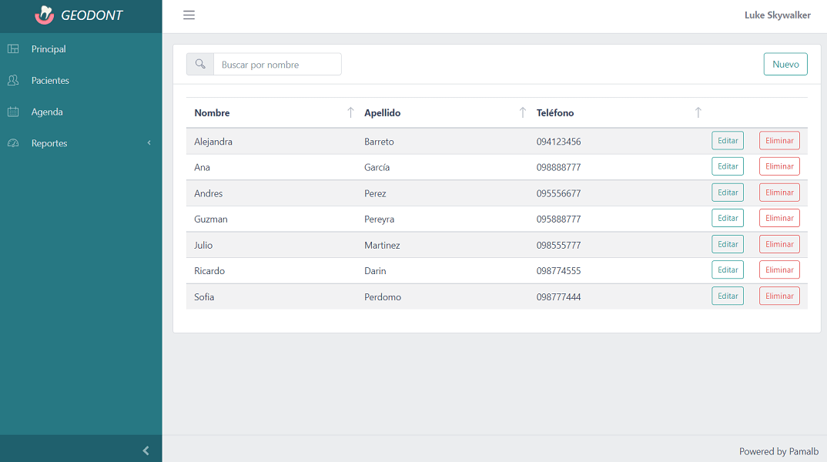Delete the Ricardo Darin record

778,270
